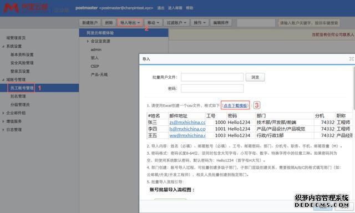
Task: Open the 操作 dropdown menu
Action: tap(200, 23)
